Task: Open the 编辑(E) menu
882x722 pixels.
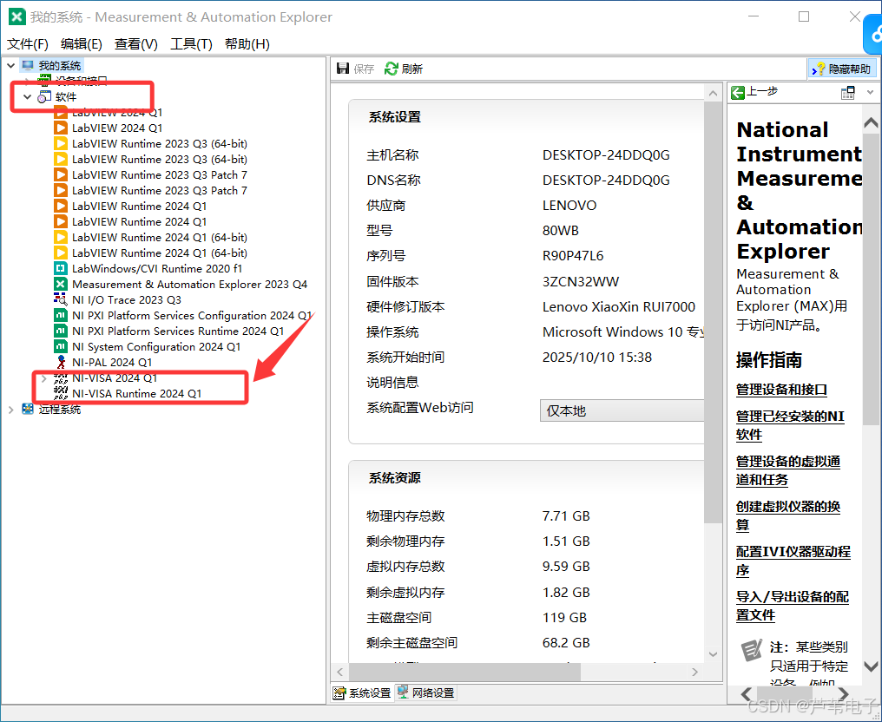Action: pyautogui.click(x=82, y=44)
